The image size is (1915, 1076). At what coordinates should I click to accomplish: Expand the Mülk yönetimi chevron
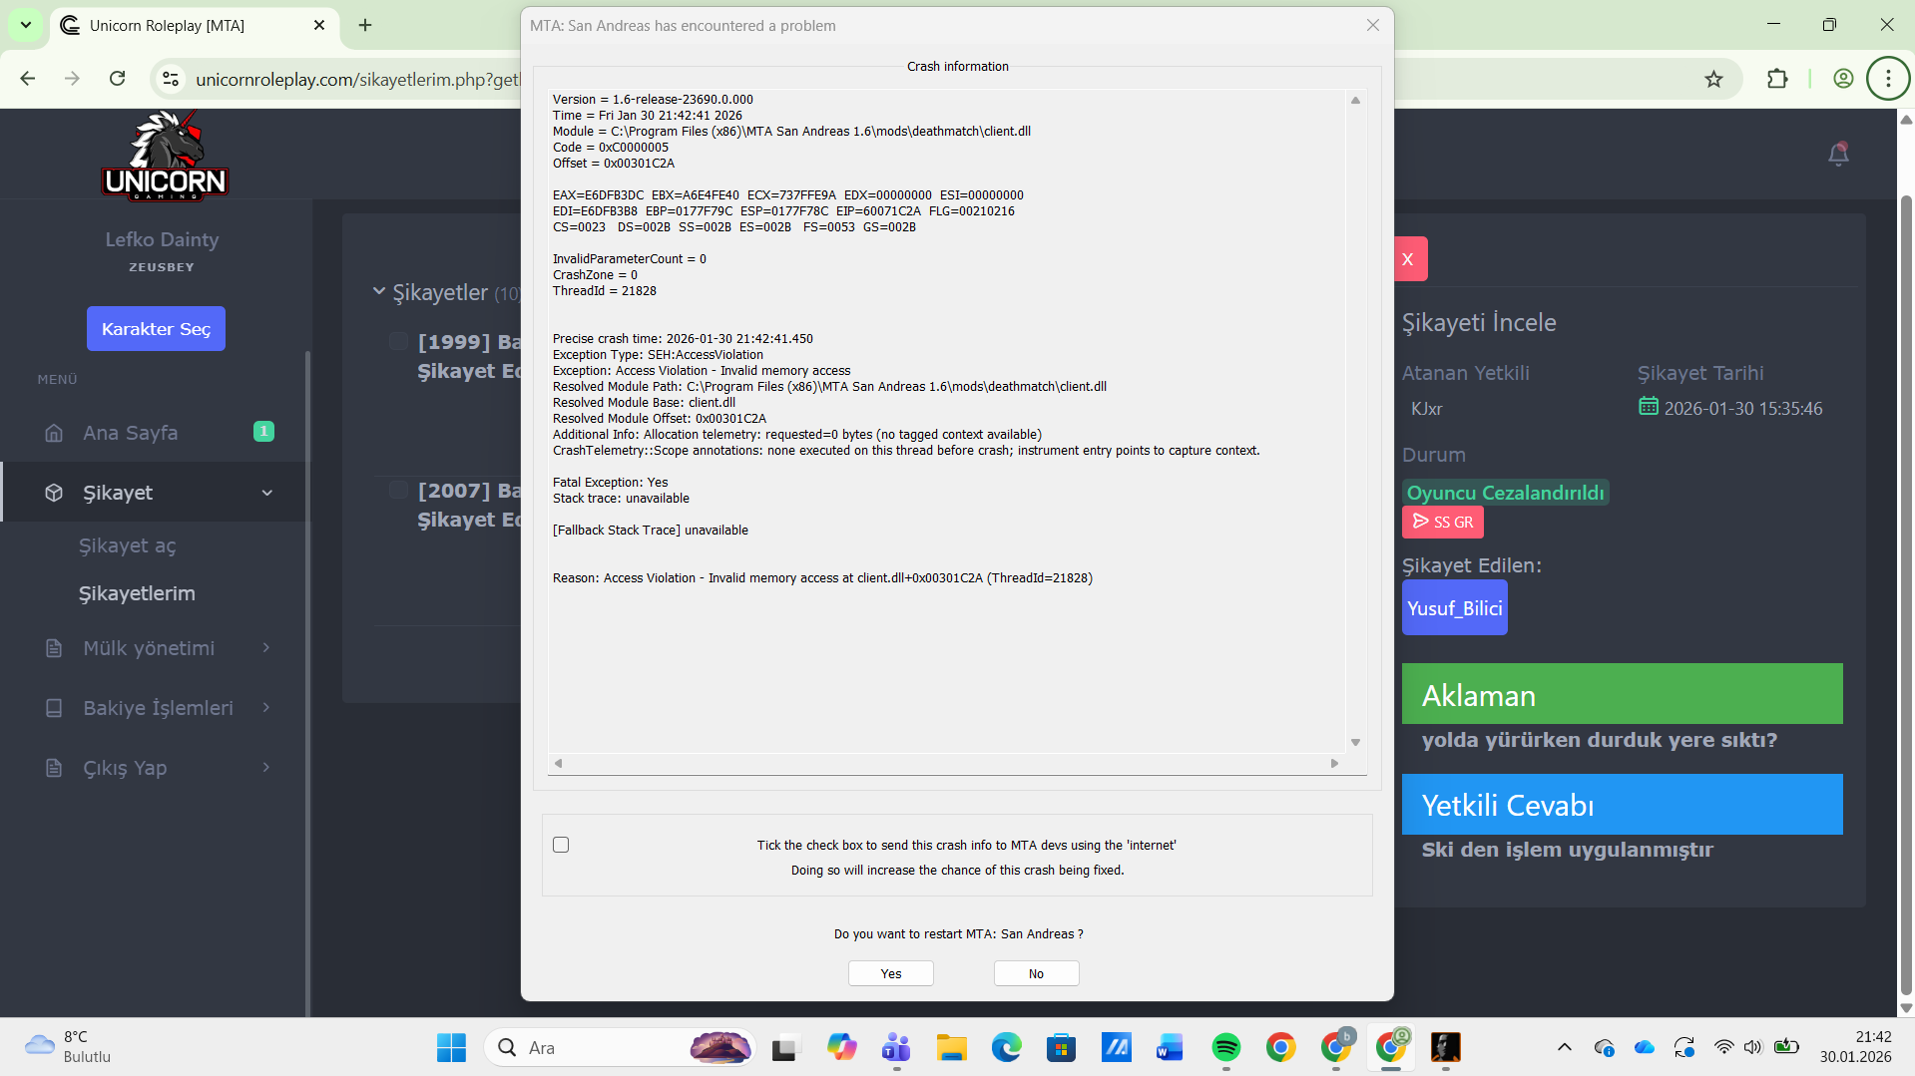tap(266, 648)
